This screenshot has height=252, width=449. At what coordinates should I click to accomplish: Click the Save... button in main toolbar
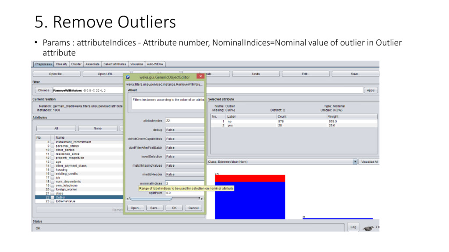(x=355, y=74)
